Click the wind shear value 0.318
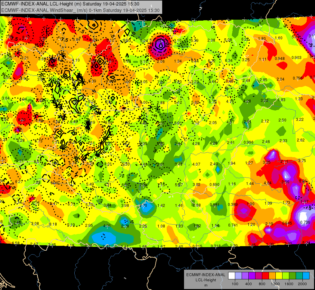This screenshot has width=315, height=290. [216, 246]
